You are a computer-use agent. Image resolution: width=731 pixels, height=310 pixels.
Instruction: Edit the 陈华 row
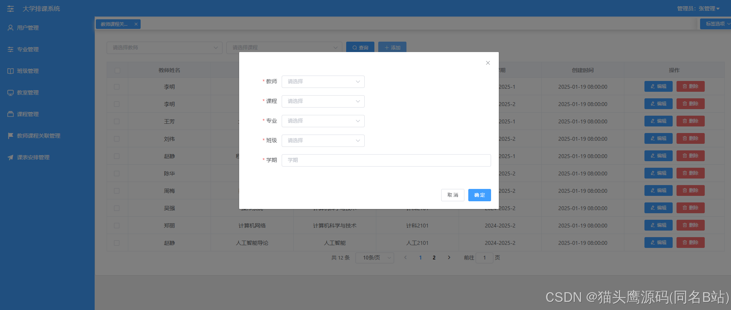click(658, 173)
